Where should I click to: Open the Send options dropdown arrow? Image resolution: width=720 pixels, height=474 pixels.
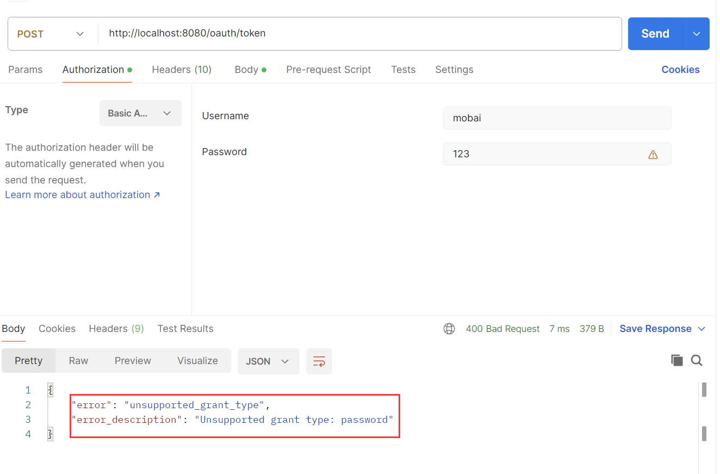pos(697,34)
